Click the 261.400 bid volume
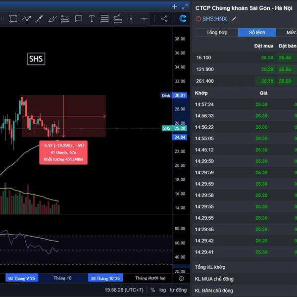 pos(205,81)
